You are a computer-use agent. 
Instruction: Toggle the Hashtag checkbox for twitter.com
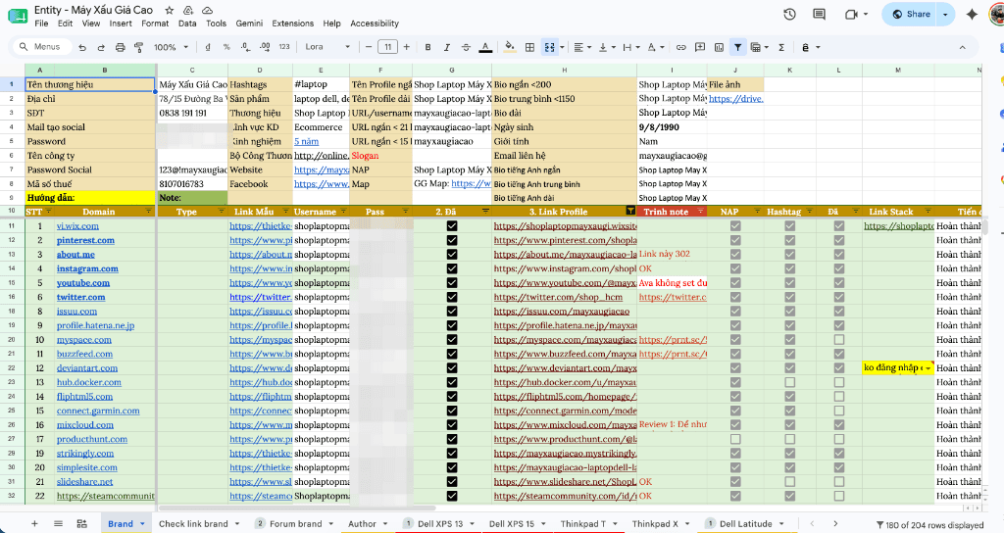pos(789,297)
